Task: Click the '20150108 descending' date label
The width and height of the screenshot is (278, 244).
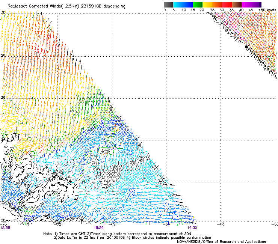Action: (103, 6)
